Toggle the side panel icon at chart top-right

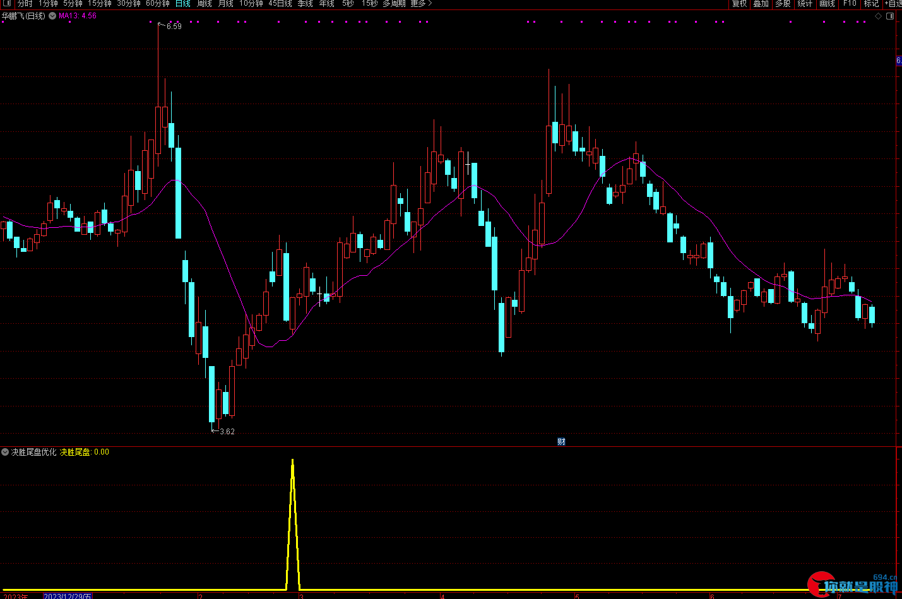pyautogui.click(x=890, y=16)
